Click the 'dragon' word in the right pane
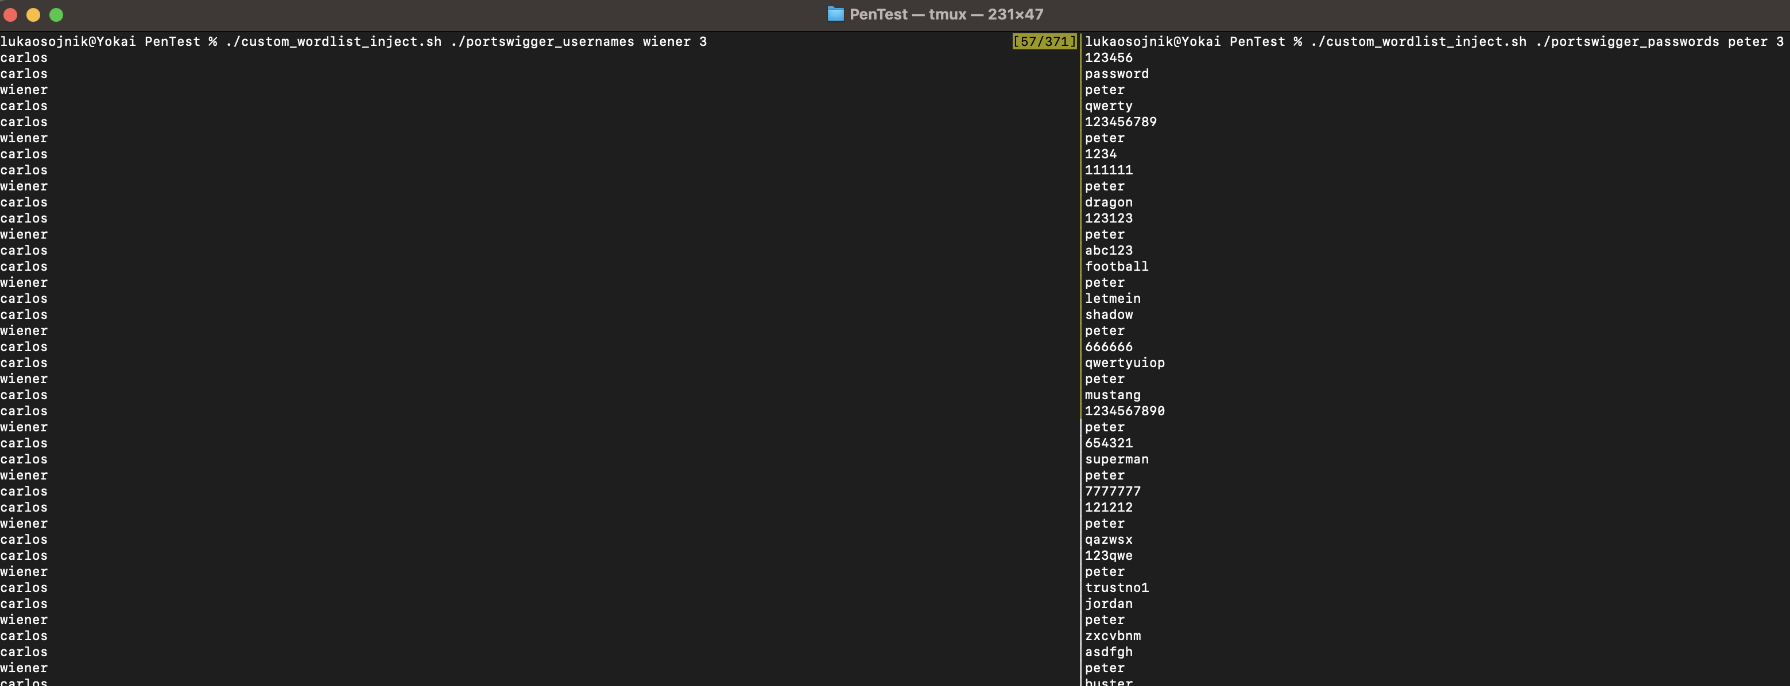This screenshot has width=1790, height=686. [1109, 202]
